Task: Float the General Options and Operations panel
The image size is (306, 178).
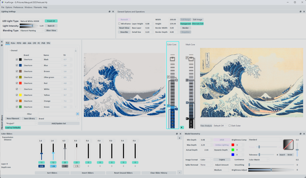Action: [x=300, y=12]
